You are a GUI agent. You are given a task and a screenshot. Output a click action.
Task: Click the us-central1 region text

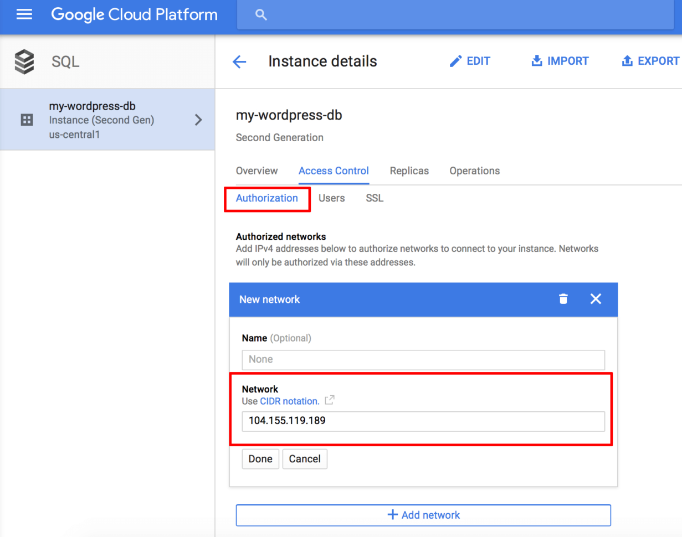(75, 134)
